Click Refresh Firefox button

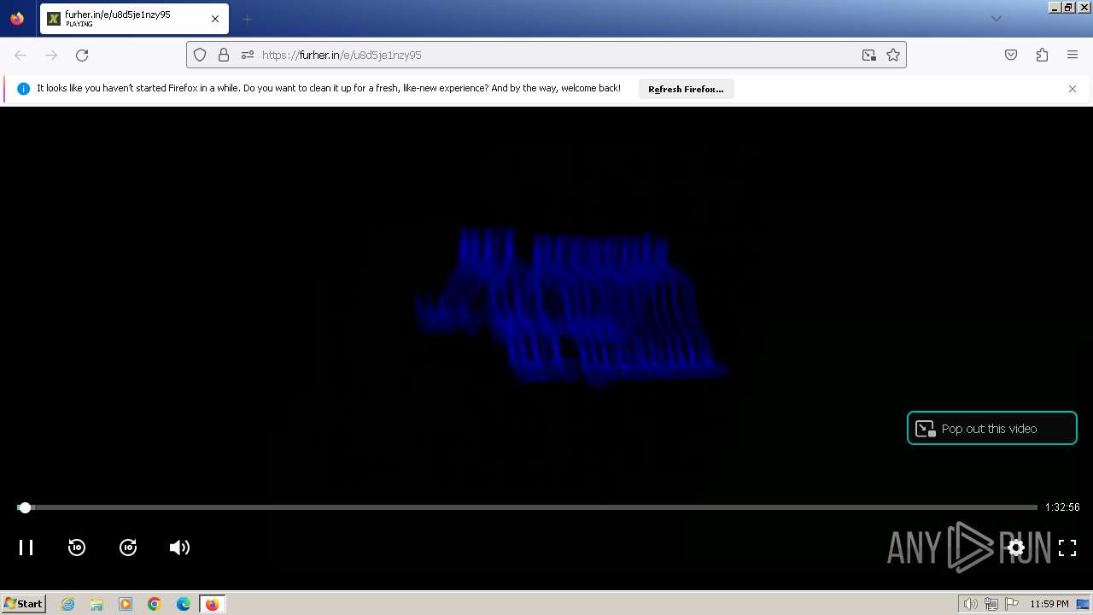pyautogui.click(x=686, y=89)
